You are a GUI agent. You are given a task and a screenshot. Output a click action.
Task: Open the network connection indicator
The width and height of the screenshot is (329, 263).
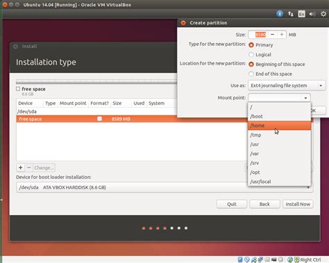[x=291, y=14]
